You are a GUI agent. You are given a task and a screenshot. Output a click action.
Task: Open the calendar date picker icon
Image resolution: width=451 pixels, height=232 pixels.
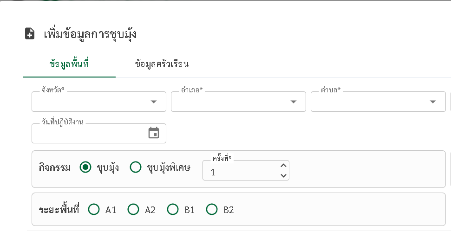[x=154, y=133]
